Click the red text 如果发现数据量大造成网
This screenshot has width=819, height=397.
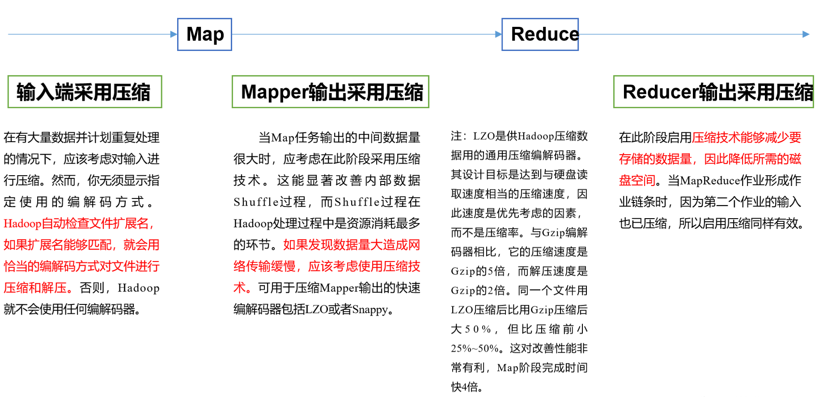coord(352,245)
